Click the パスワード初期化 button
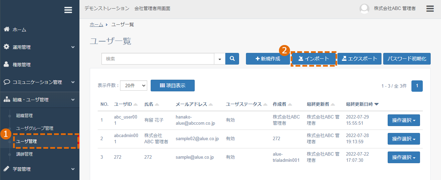441x180 pixels. pos(407,59)
